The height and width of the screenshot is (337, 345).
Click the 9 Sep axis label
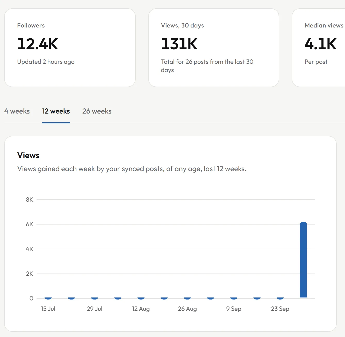point(234,309)
